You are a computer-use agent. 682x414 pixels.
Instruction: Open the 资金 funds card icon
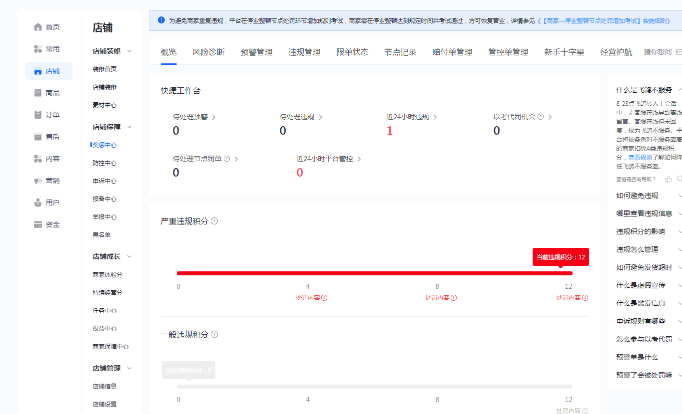tap(38, 224)
